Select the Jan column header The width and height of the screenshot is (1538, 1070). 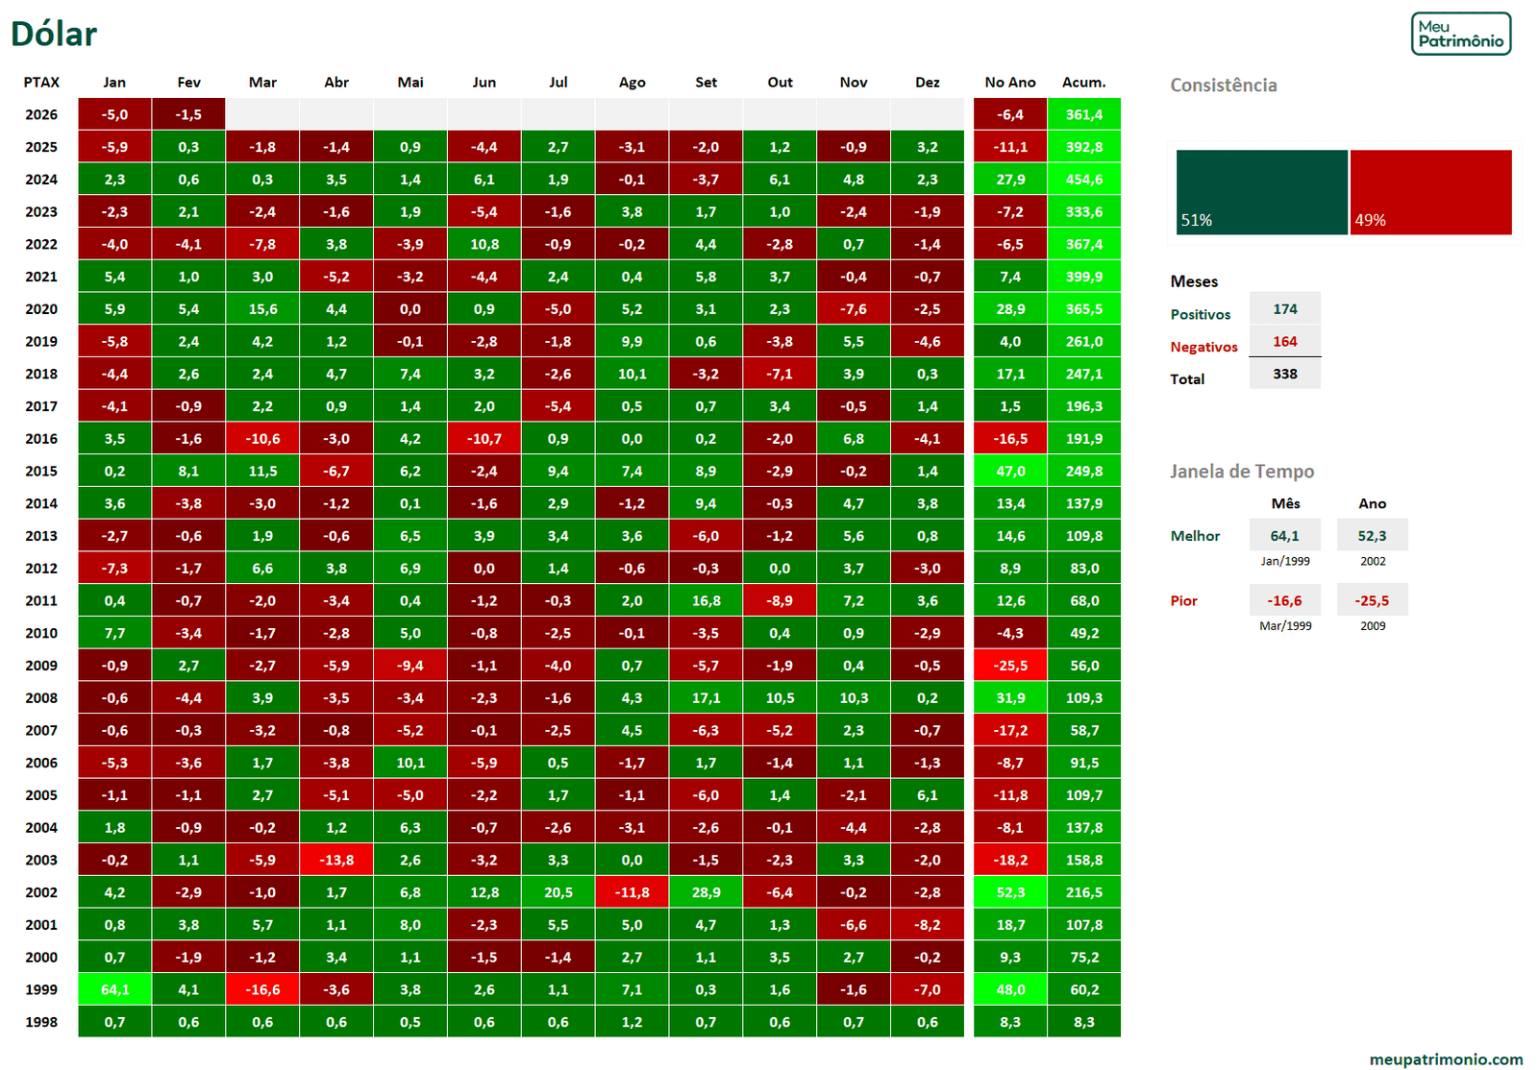coord(114,83)
